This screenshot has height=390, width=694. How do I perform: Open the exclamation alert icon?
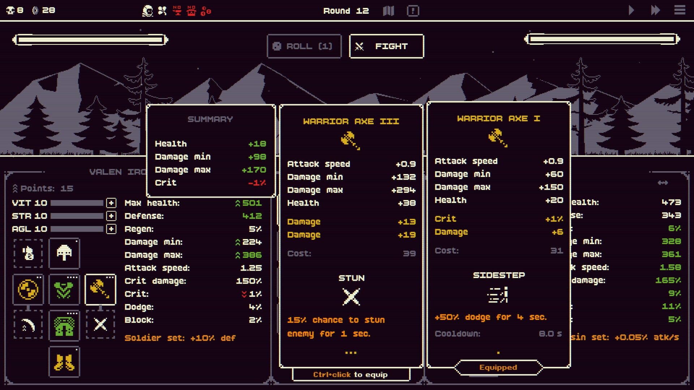click(x=413, y=11)
